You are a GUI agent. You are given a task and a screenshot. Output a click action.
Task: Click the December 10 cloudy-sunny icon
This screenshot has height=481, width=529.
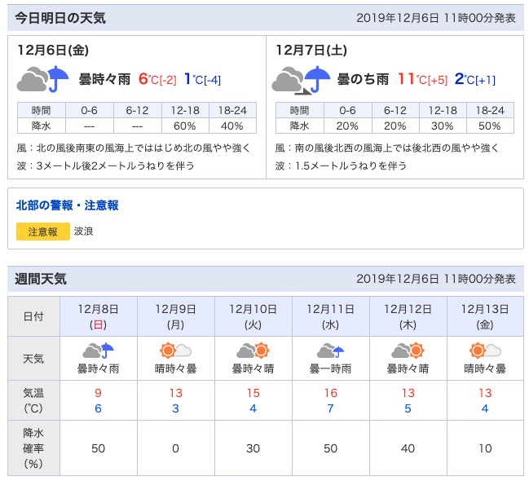pos(253,351)
